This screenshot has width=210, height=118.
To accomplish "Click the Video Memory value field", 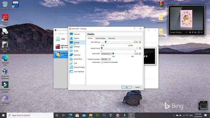I will click(136, 42).
